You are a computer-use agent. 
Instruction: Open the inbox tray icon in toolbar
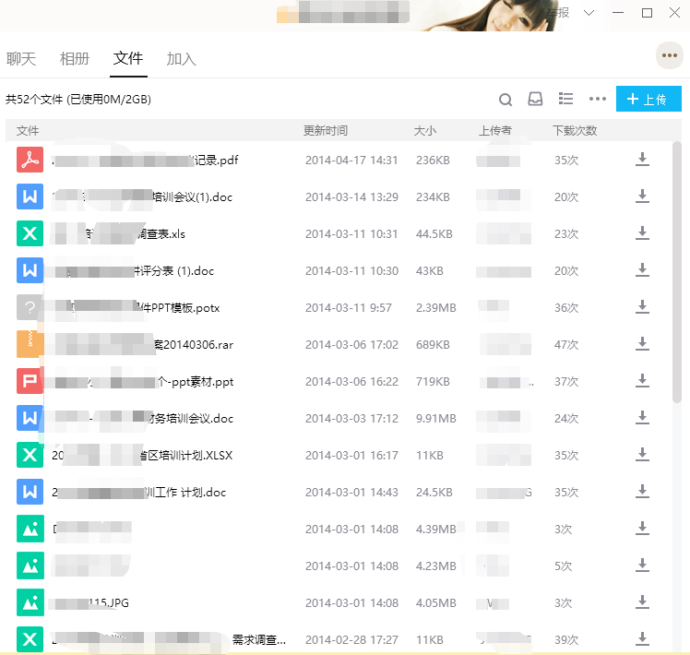point(535,99)
